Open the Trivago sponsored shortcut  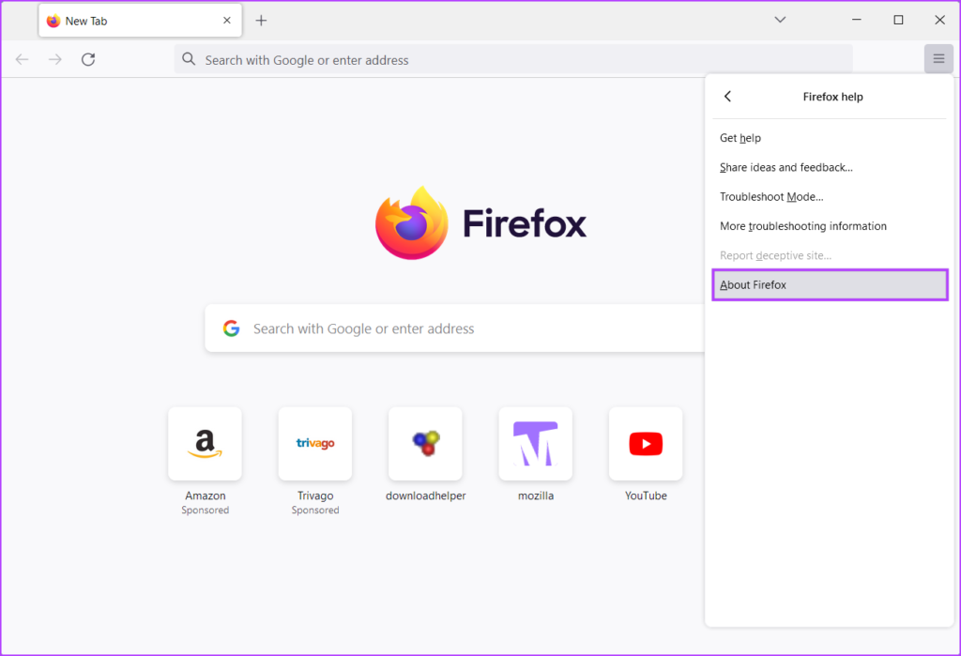315,443
